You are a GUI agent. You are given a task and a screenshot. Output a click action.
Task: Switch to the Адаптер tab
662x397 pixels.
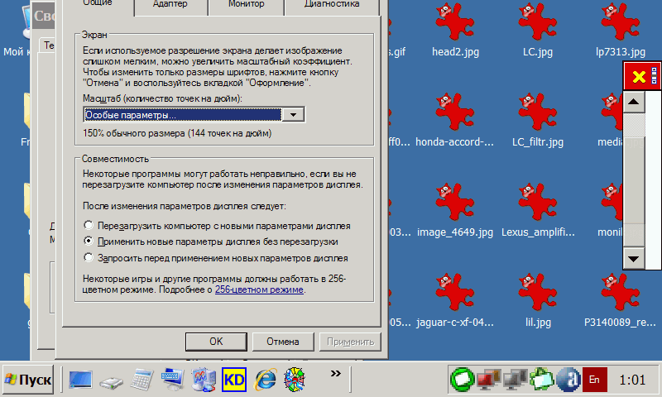pos(170,5)
